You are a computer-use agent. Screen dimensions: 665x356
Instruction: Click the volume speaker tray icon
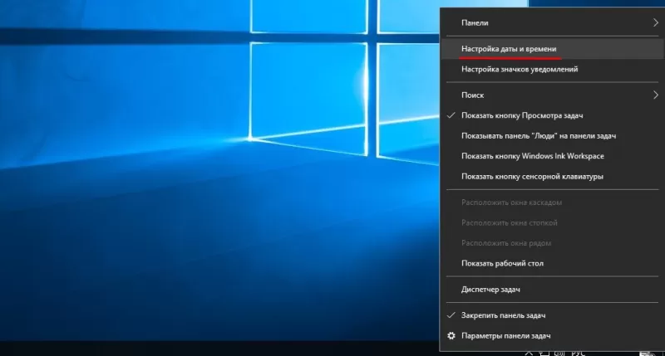pos(559,353)
